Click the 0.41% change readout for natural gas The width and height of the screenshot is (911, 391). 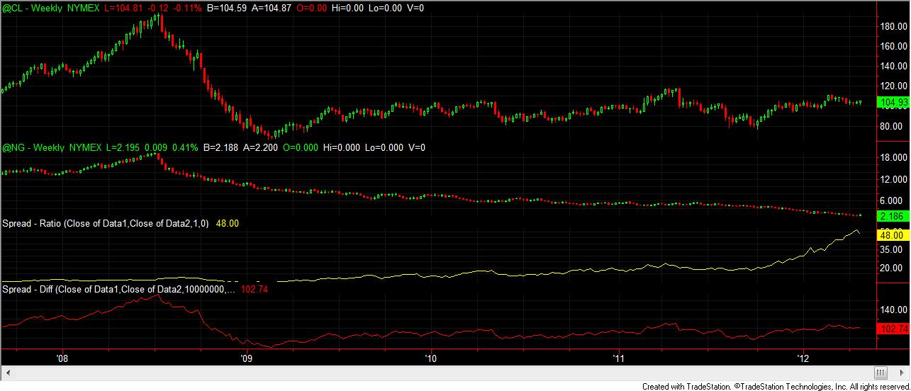click(x=186, y=147)
